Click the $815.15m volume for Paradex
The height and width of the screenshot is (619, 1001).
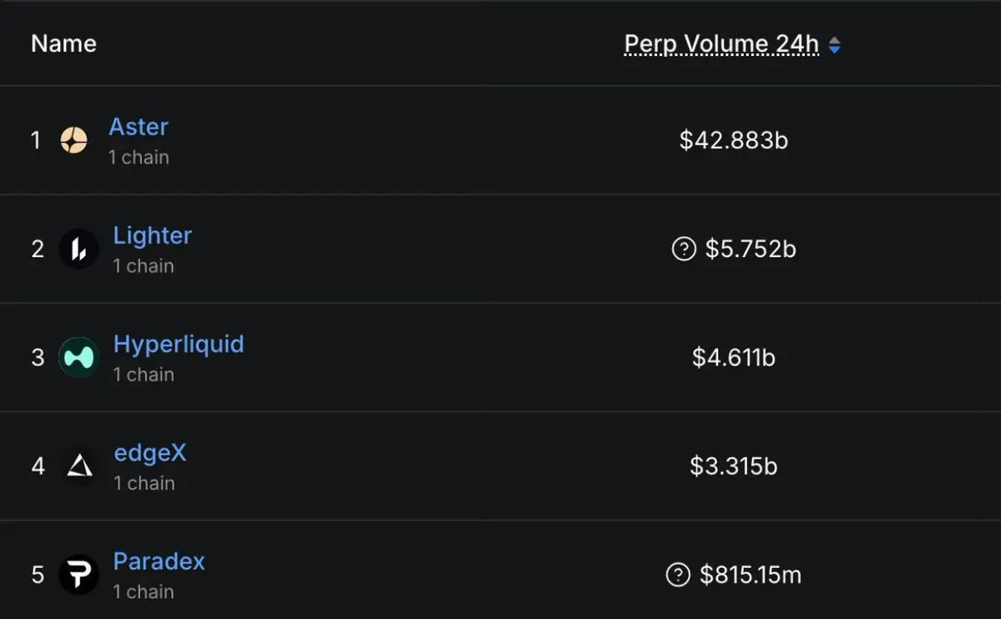click(x=751, y=575)
